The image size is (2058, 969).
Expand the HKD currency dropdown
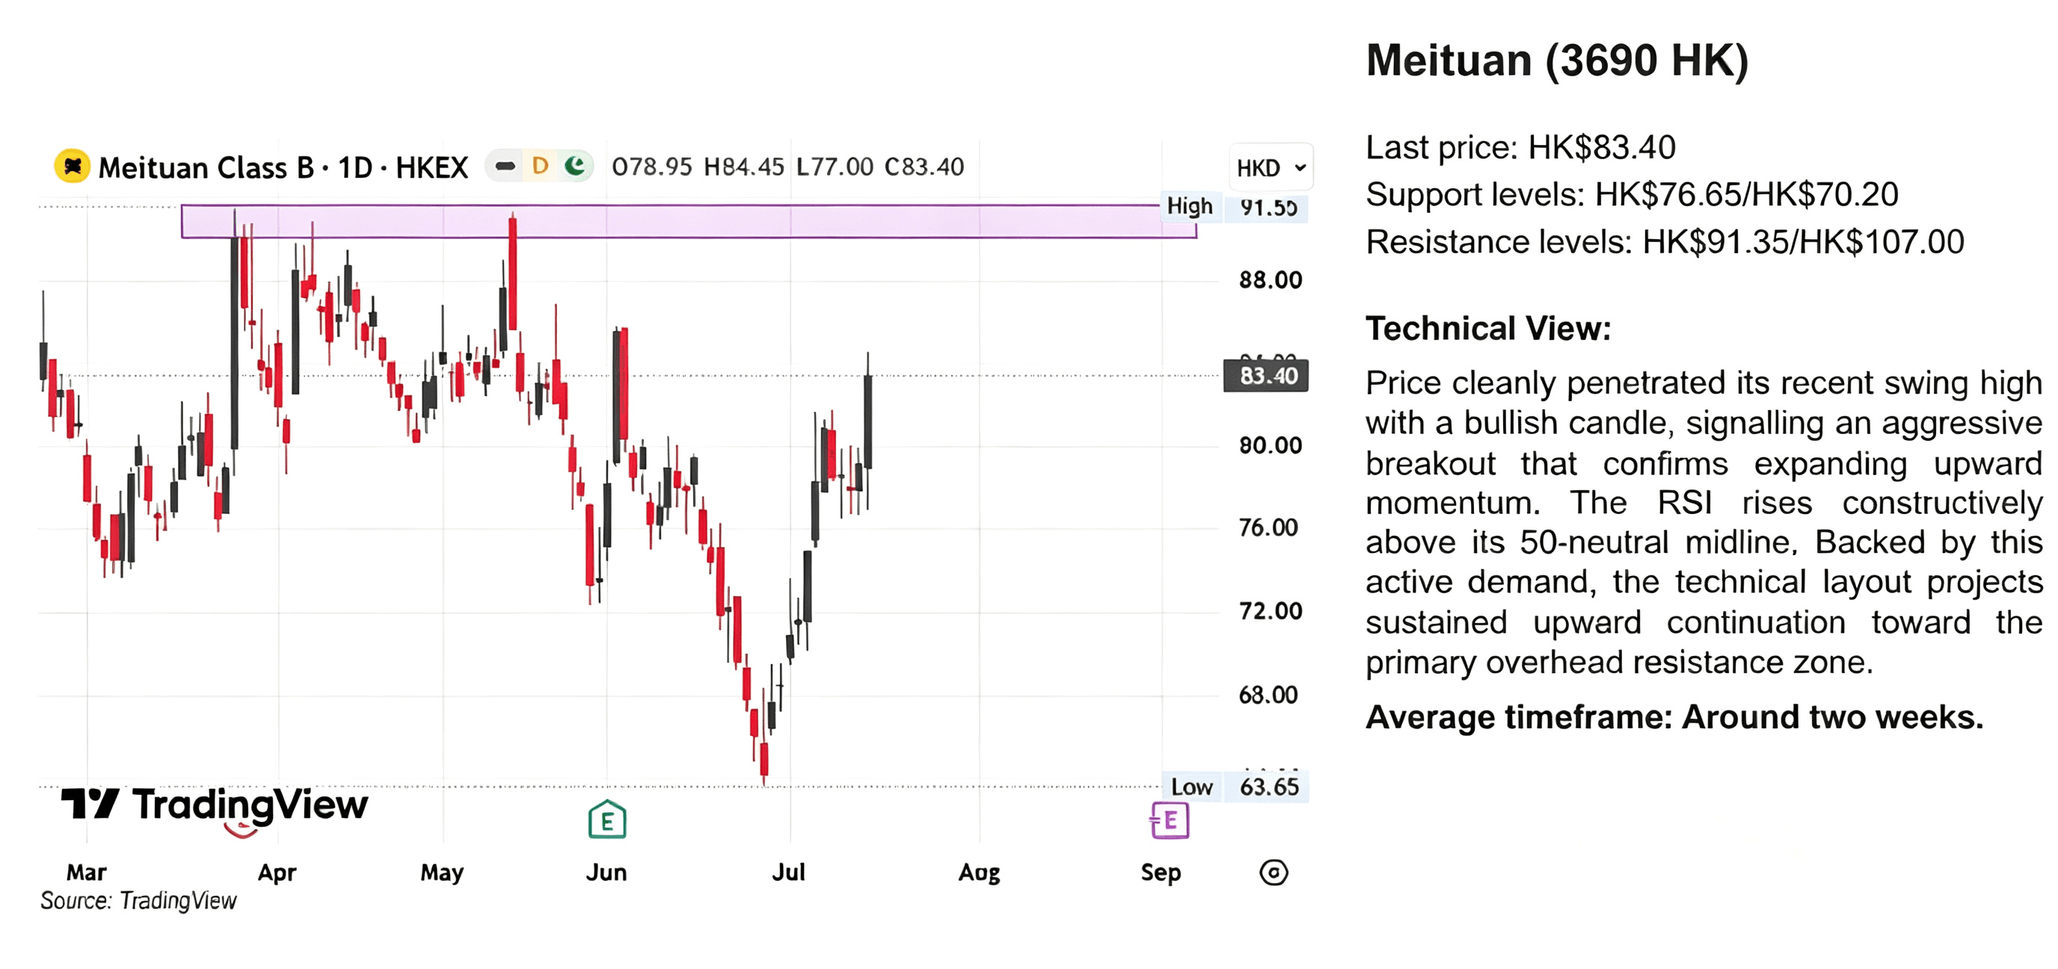pyautogui.click(x=1271, y=167)
